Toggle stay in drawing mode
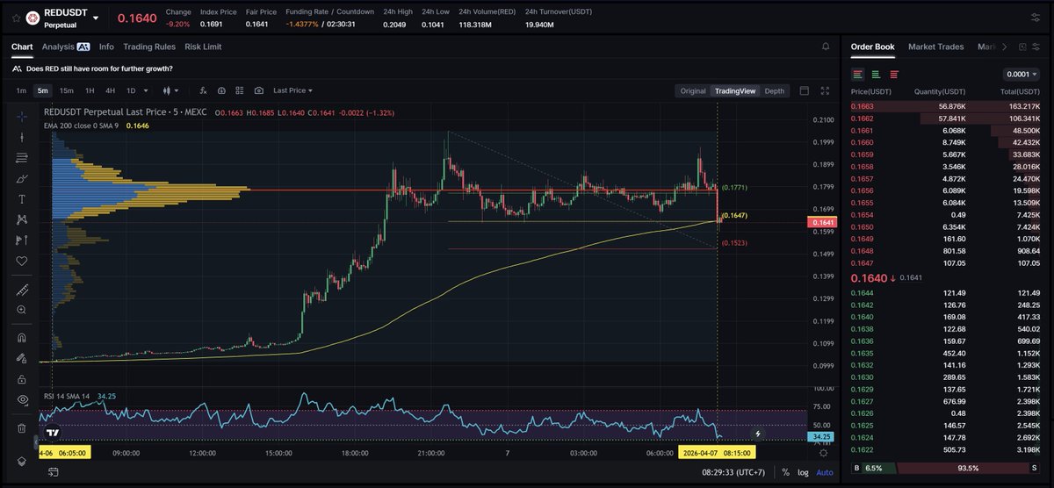1054x488 pixels. tap(22, 358)
